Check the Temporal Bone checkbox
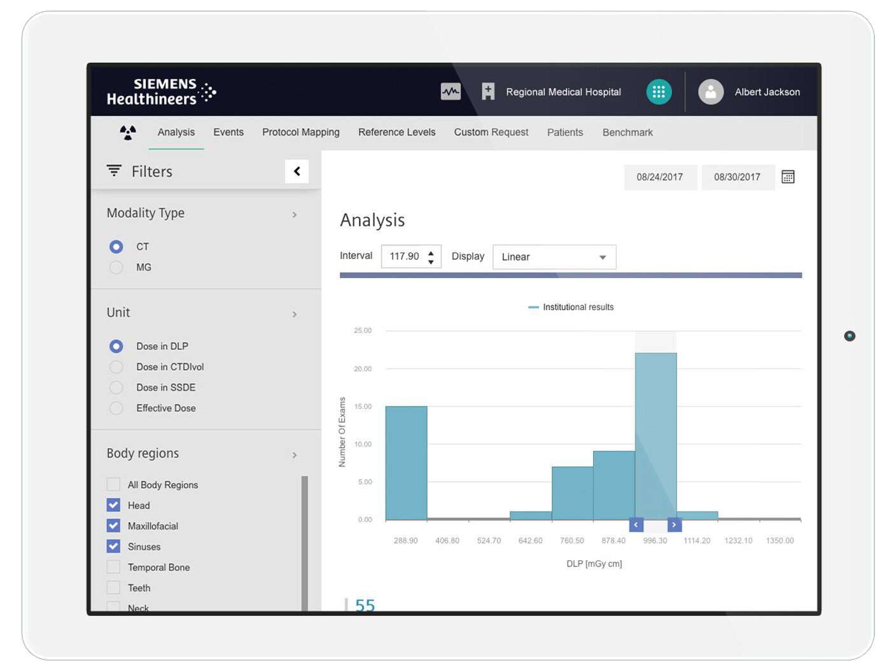896x672 pixels. tap(113, 567)
